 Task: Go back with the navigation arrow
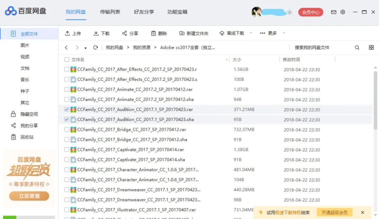(x=66, y=48)
